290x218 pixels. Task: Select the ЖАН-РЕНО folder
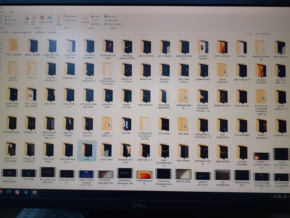(50, 96)
